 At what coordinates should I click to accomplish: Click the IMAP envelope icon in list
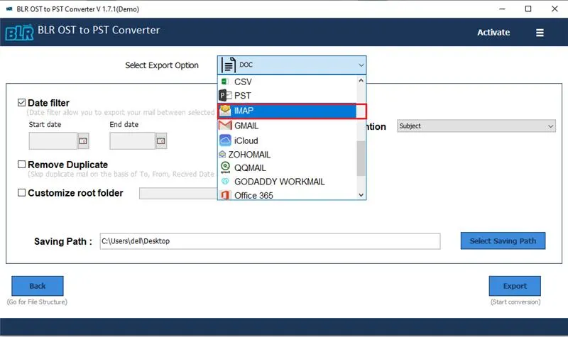pyautogui.click(x=225, y=111)
